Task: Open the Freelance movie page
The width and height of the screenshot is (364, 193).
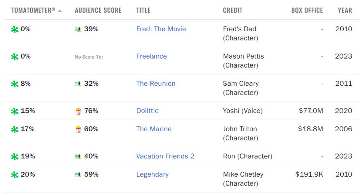Action: tap(151, 57)
